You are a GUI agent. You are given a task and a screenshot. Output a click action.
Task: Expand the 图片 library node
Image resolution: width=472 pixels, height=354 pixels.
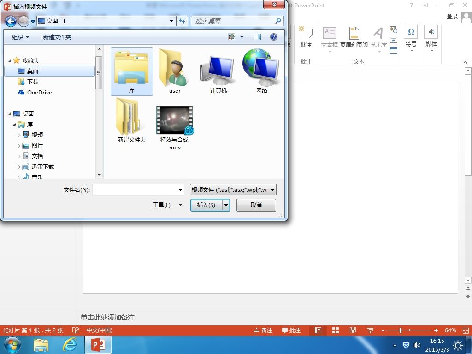point(19,146)
